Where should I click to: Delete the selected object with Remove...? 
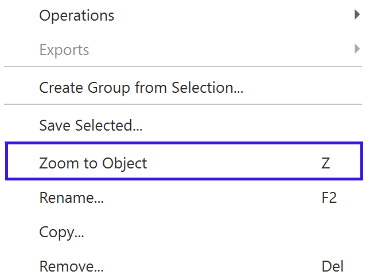[71, 266]
